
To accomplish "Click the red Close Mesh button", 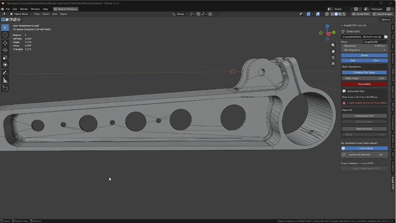I will [364, 84].
